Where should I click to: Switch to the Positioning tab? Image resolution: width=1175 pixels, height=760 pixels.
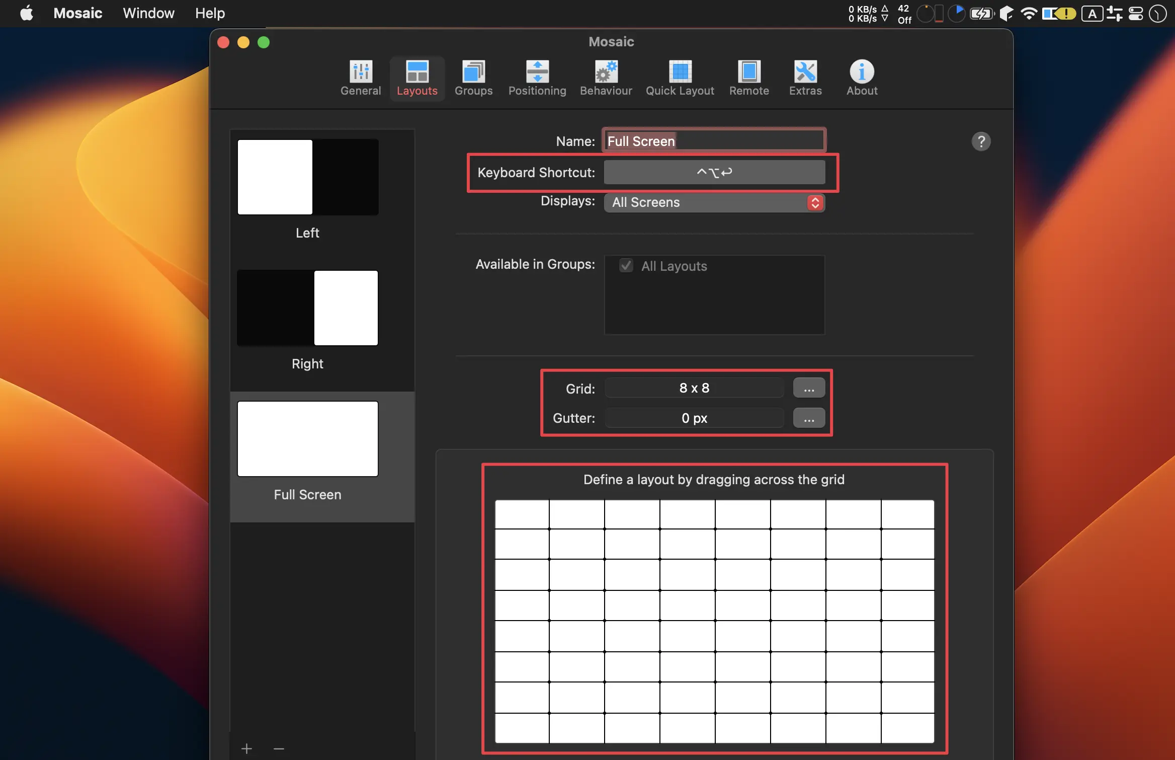tap(537, 79)
